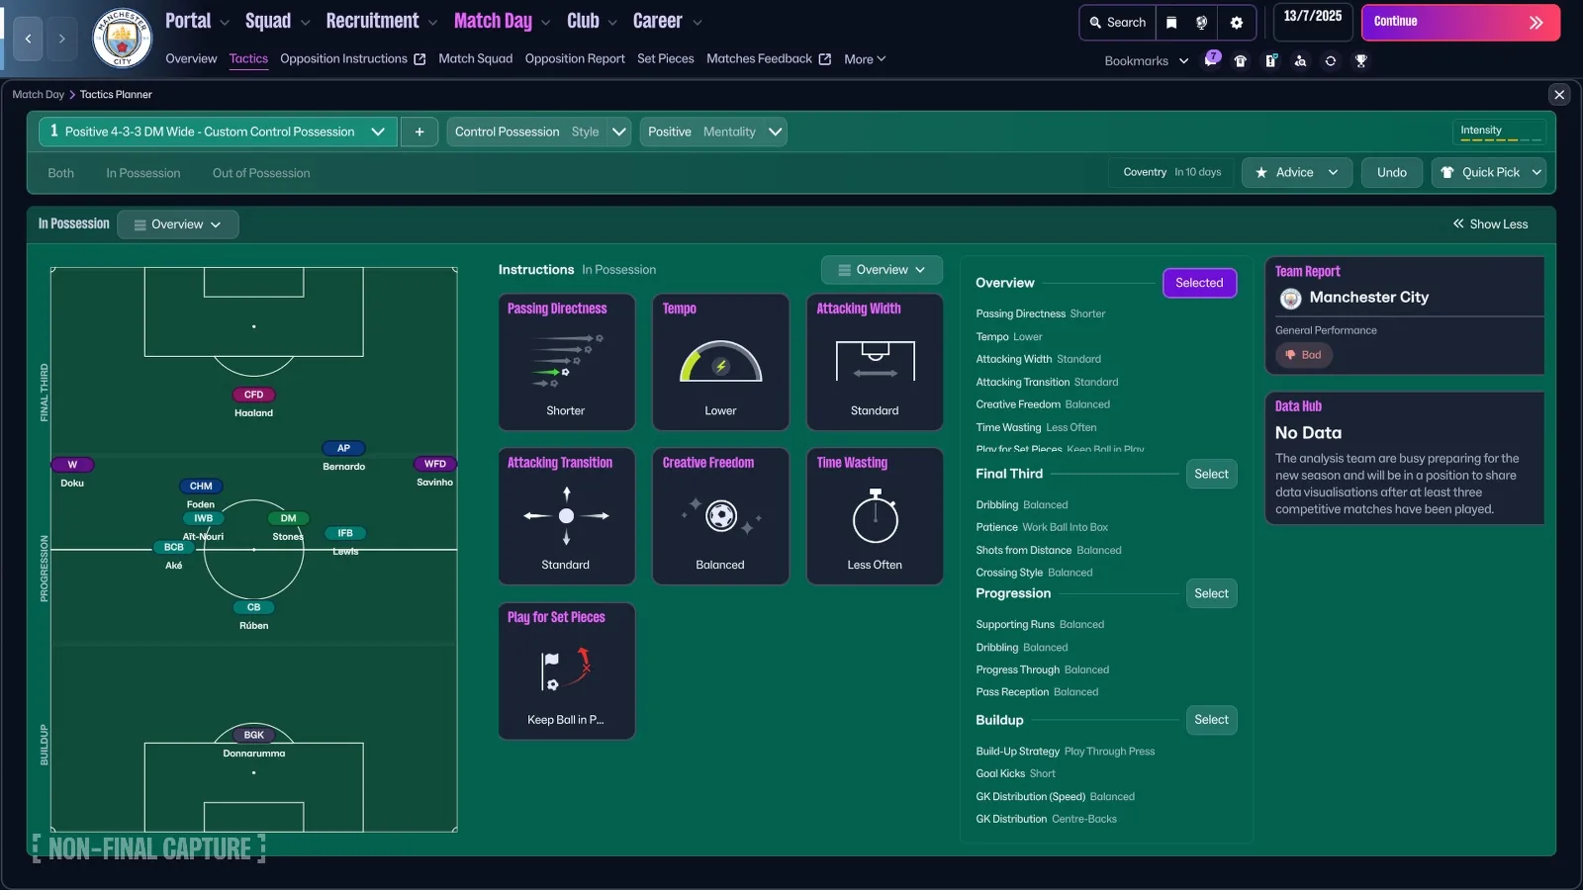Open the Positive Mentality dropdown
This screenshot has height=890, width=1583.
click(x=713, y=132)
